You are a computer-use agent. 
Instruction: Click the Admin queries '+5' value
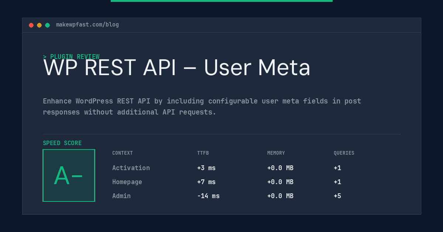coord(337,196)
